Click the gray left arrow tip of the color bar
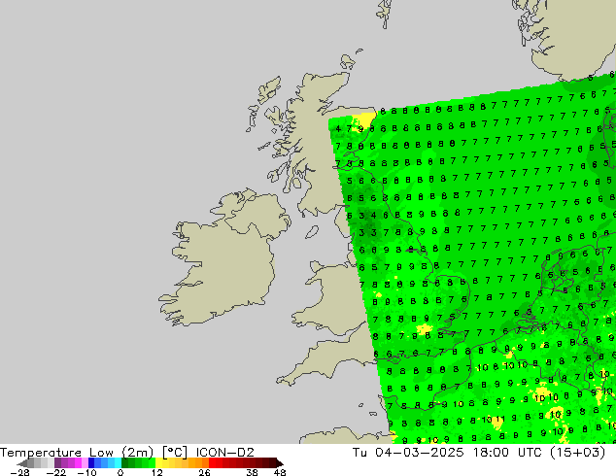The height and width of the screenshot is (476, 616). tap(22, 463)
